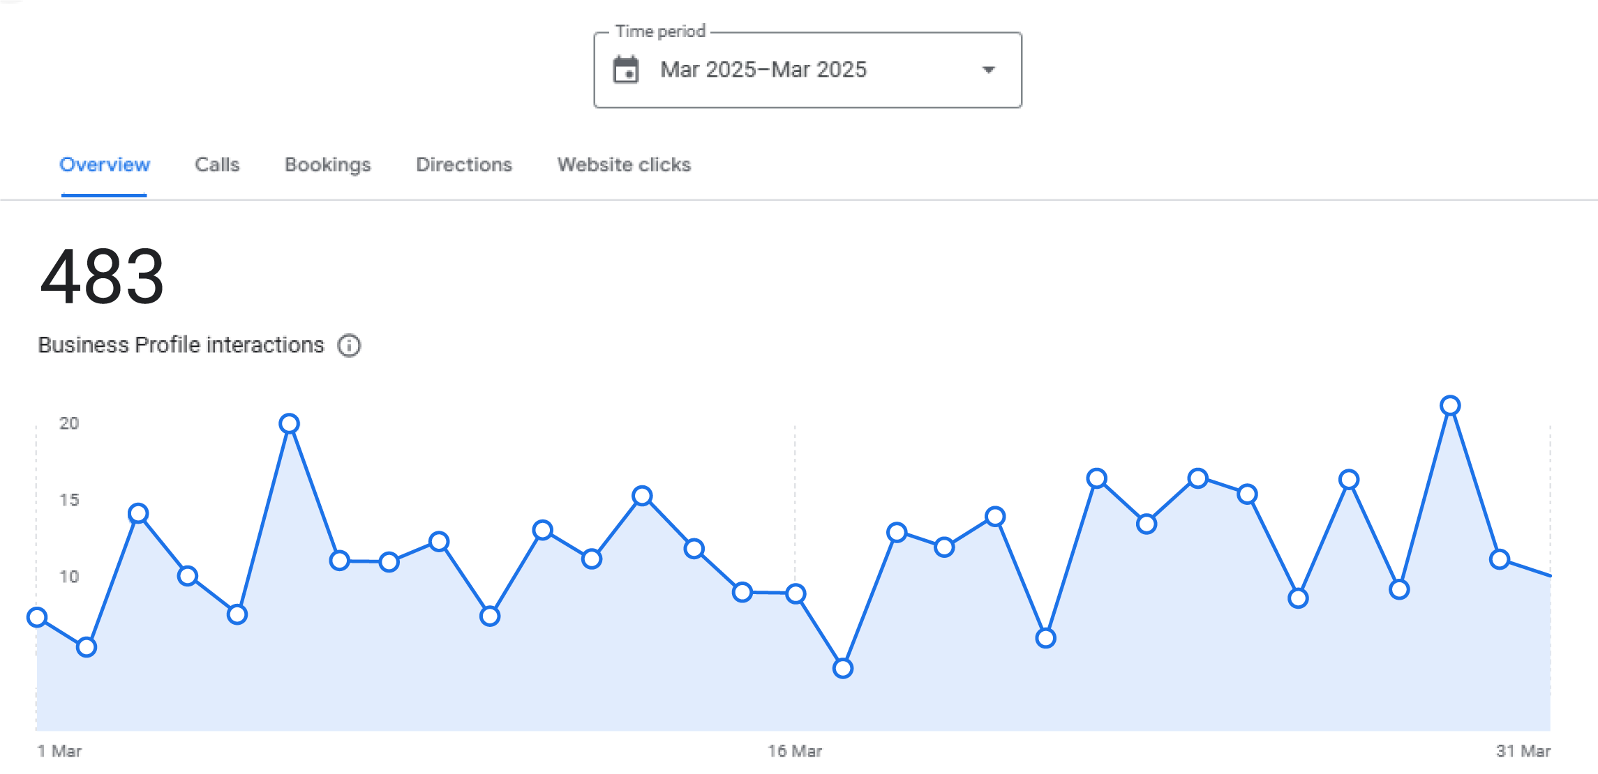The height and width of the screenshot is (774, 1598).
Task: Go to the Website clicks tab
Action: 624,165
